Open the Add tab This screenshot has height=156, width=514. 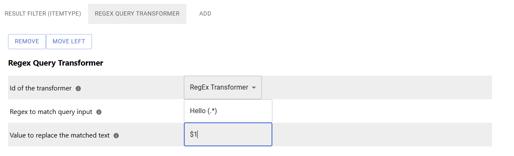tap(205, 13)
